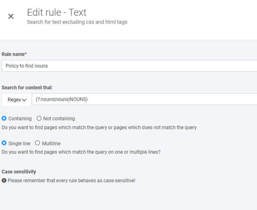Open the Regex search type dropdown
Viewport: 257px width, 210px height.
[17, 100]
